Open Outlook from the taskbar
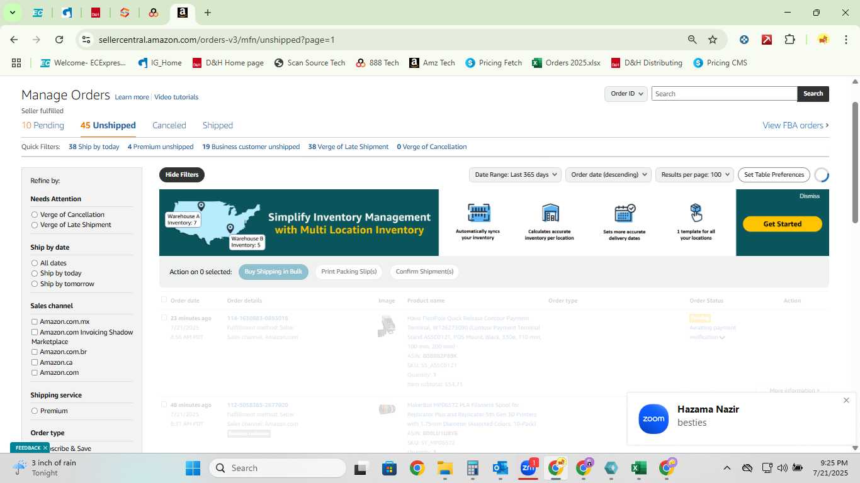860x483 pixels. 501,468
